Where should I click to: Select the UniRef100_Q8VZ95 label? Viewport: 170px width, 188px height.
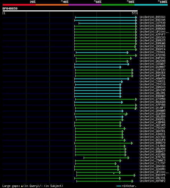tap(152, 90)
